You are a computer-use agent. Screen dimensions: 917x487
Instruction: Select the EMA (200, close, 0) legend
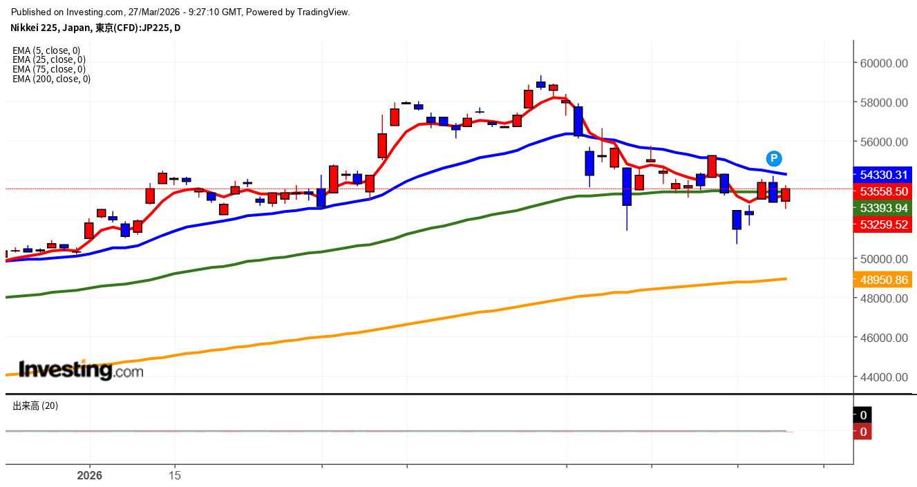(x=51, y=79)
